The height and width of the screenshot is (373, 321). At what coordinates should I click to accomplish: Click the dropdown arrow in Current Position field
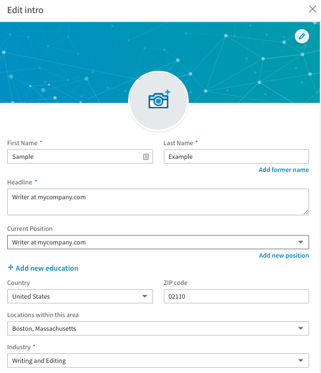(301, 242)
